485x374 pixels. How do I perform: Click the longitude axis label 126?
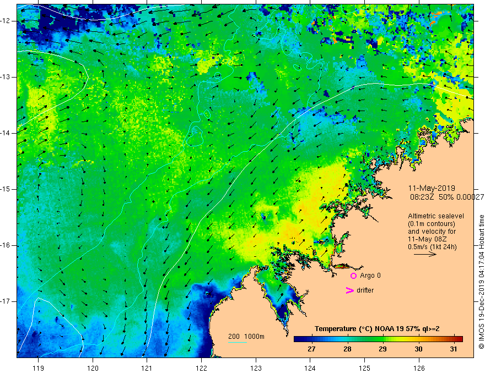point(419,368)
